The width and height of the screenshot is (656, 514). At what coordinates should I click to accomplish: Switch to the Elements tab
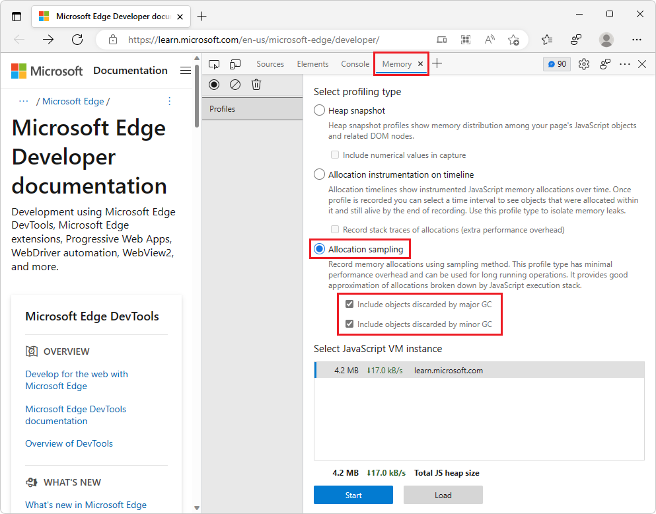pyautogui.click(x=312, y=64)
